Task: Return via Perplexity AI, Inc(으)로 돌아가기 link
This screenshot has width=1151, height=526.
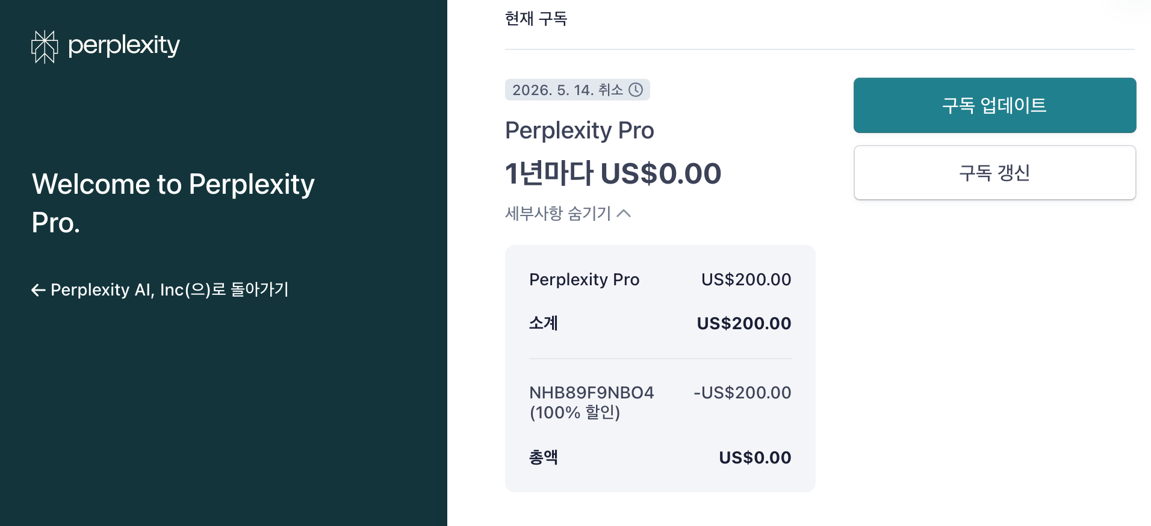Action: pos(169,290)
